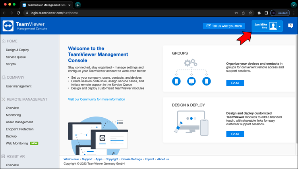Open Chrome three-dot menu
The width and height of the screenshot is (298, 169).
pos(294,13)
